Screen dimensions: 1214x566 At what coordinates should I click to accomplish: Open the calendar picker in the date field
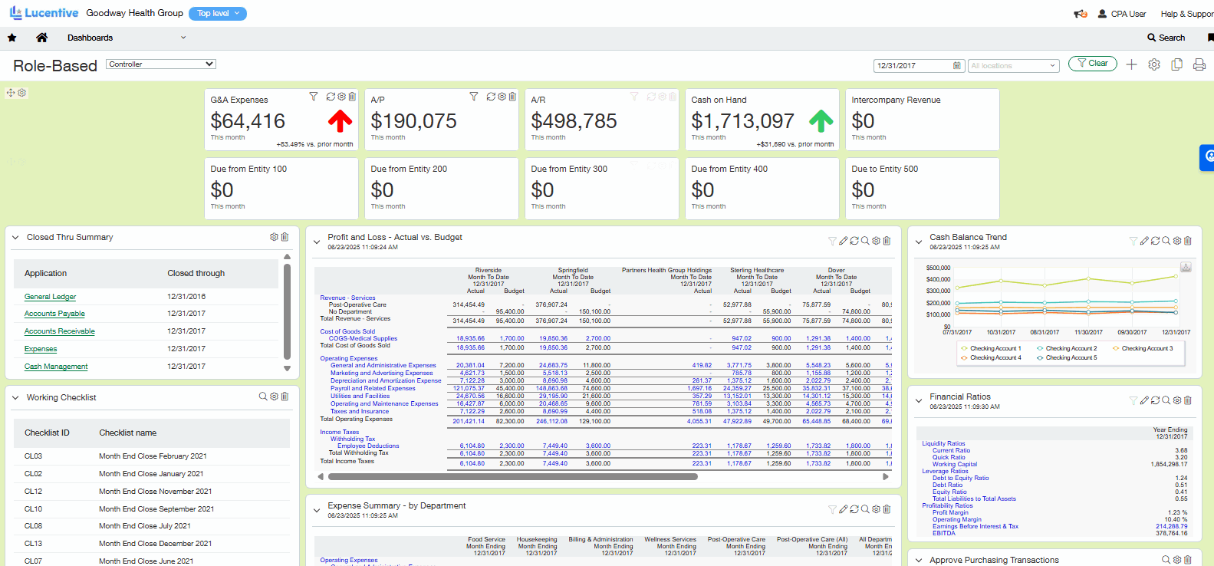956,66
